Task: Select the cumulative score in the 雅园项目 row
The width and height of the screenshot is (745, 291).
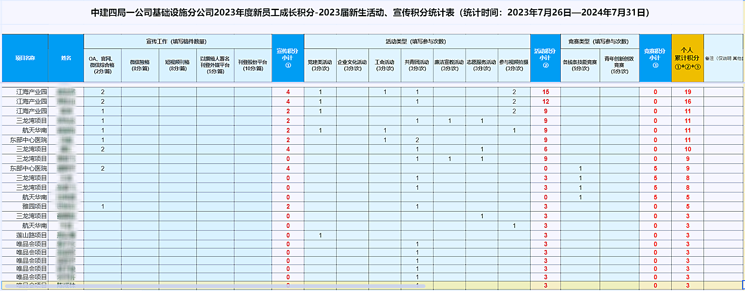Action: [688, 207]
